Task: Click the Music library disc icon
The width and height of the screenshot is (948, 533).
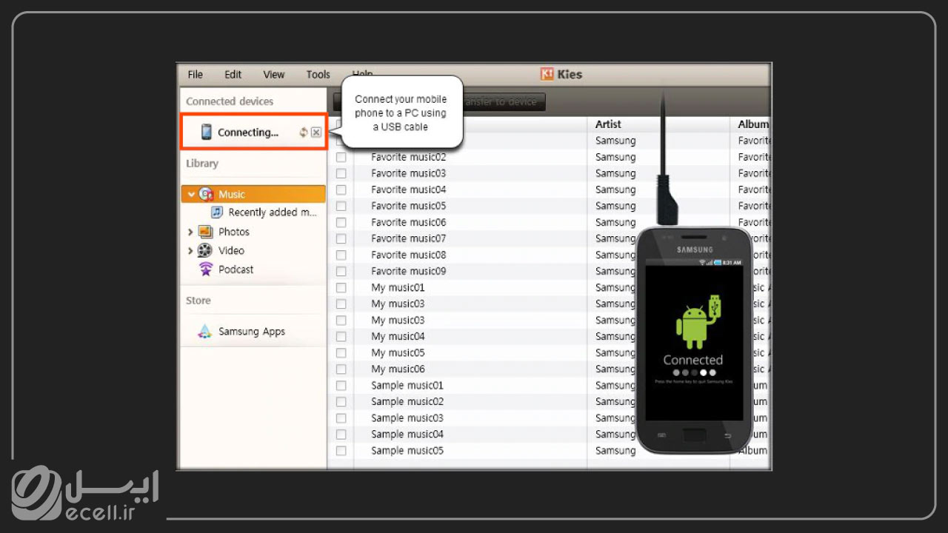Action: (207, 194)
